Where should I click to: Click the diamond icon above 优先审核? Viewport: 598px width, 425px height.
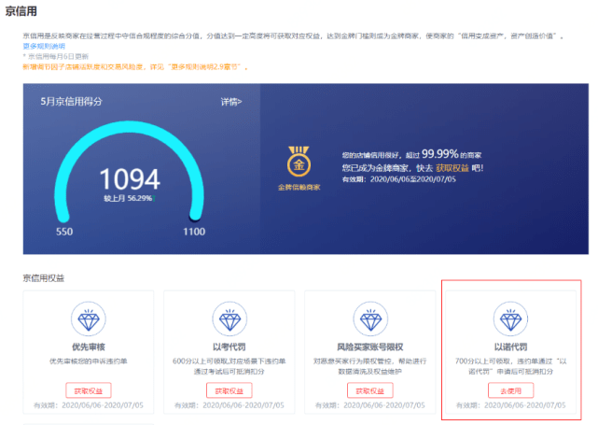[x=89, y=319]
